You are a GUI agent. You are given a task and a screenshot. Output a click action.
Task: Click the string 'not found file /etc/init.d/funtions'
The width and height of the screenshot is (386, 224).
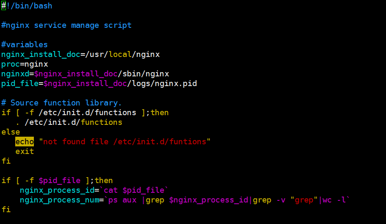[125, 142]
